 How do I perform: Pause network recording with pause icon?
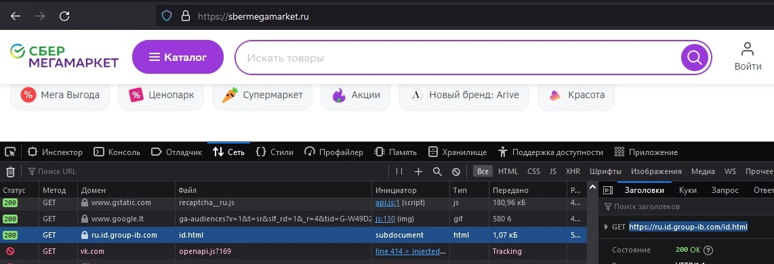(x=399, y=172)
